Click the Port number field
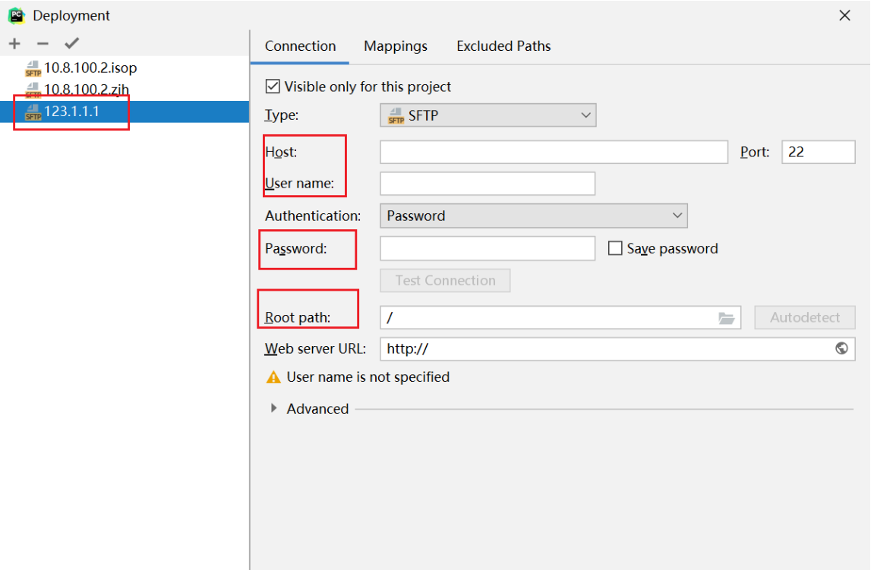 click(818, 152)
